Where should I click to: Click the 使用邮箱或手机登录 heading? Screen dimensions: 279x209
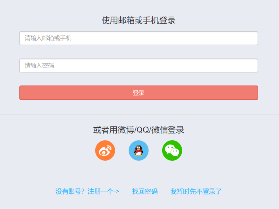pyautogui.click(x=139, y=20)
